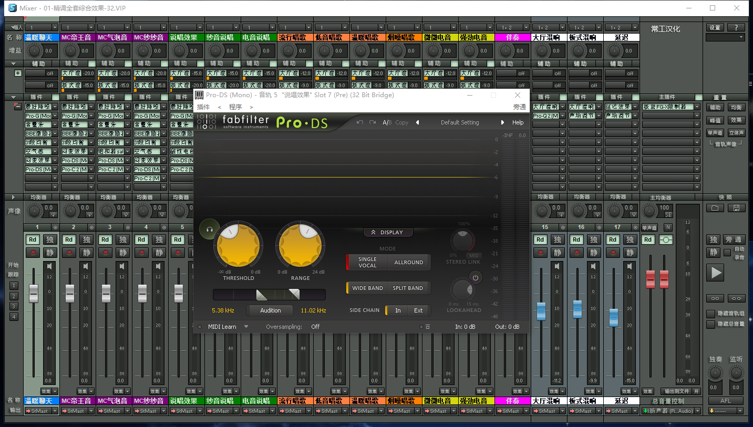
Task: Click the Audition button
Action: tap(271, 310)
